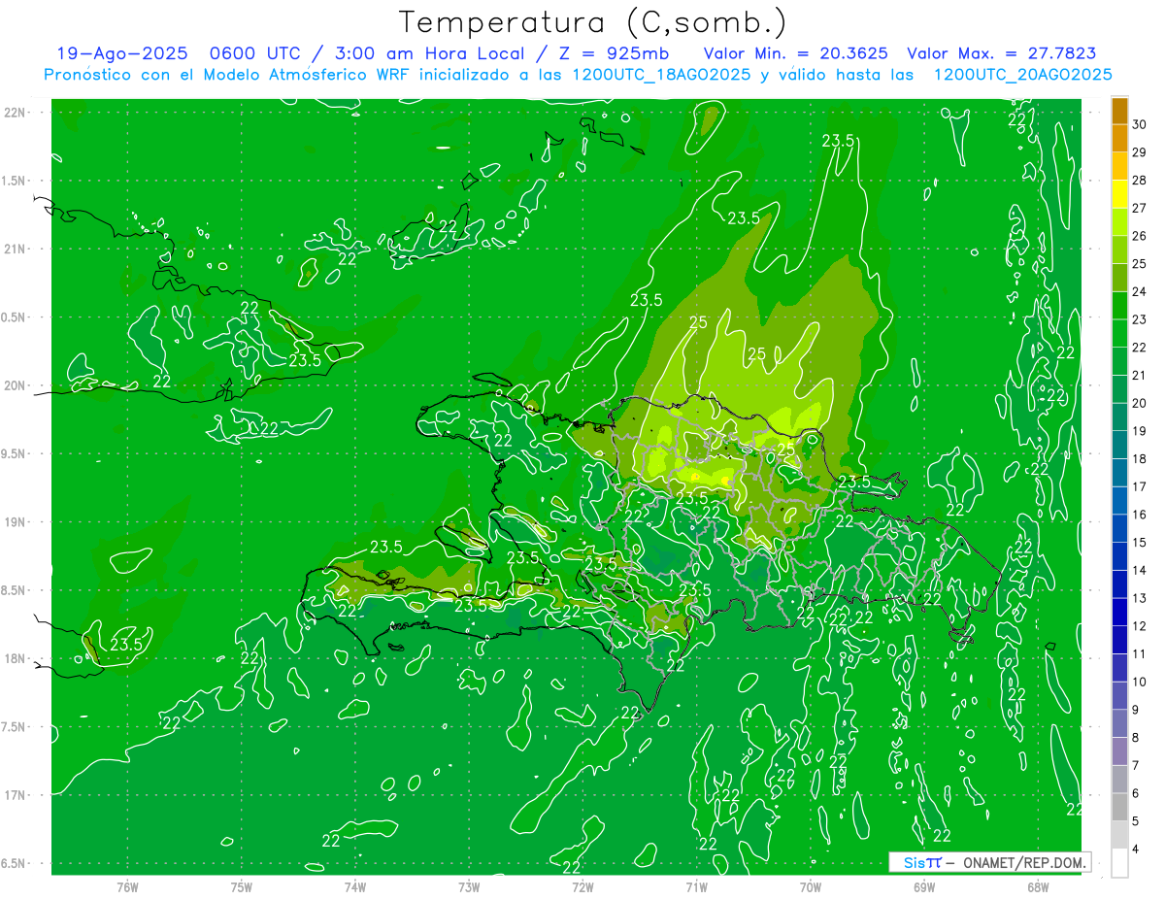Click the longitude axis label '72W'

click(582, 887)
